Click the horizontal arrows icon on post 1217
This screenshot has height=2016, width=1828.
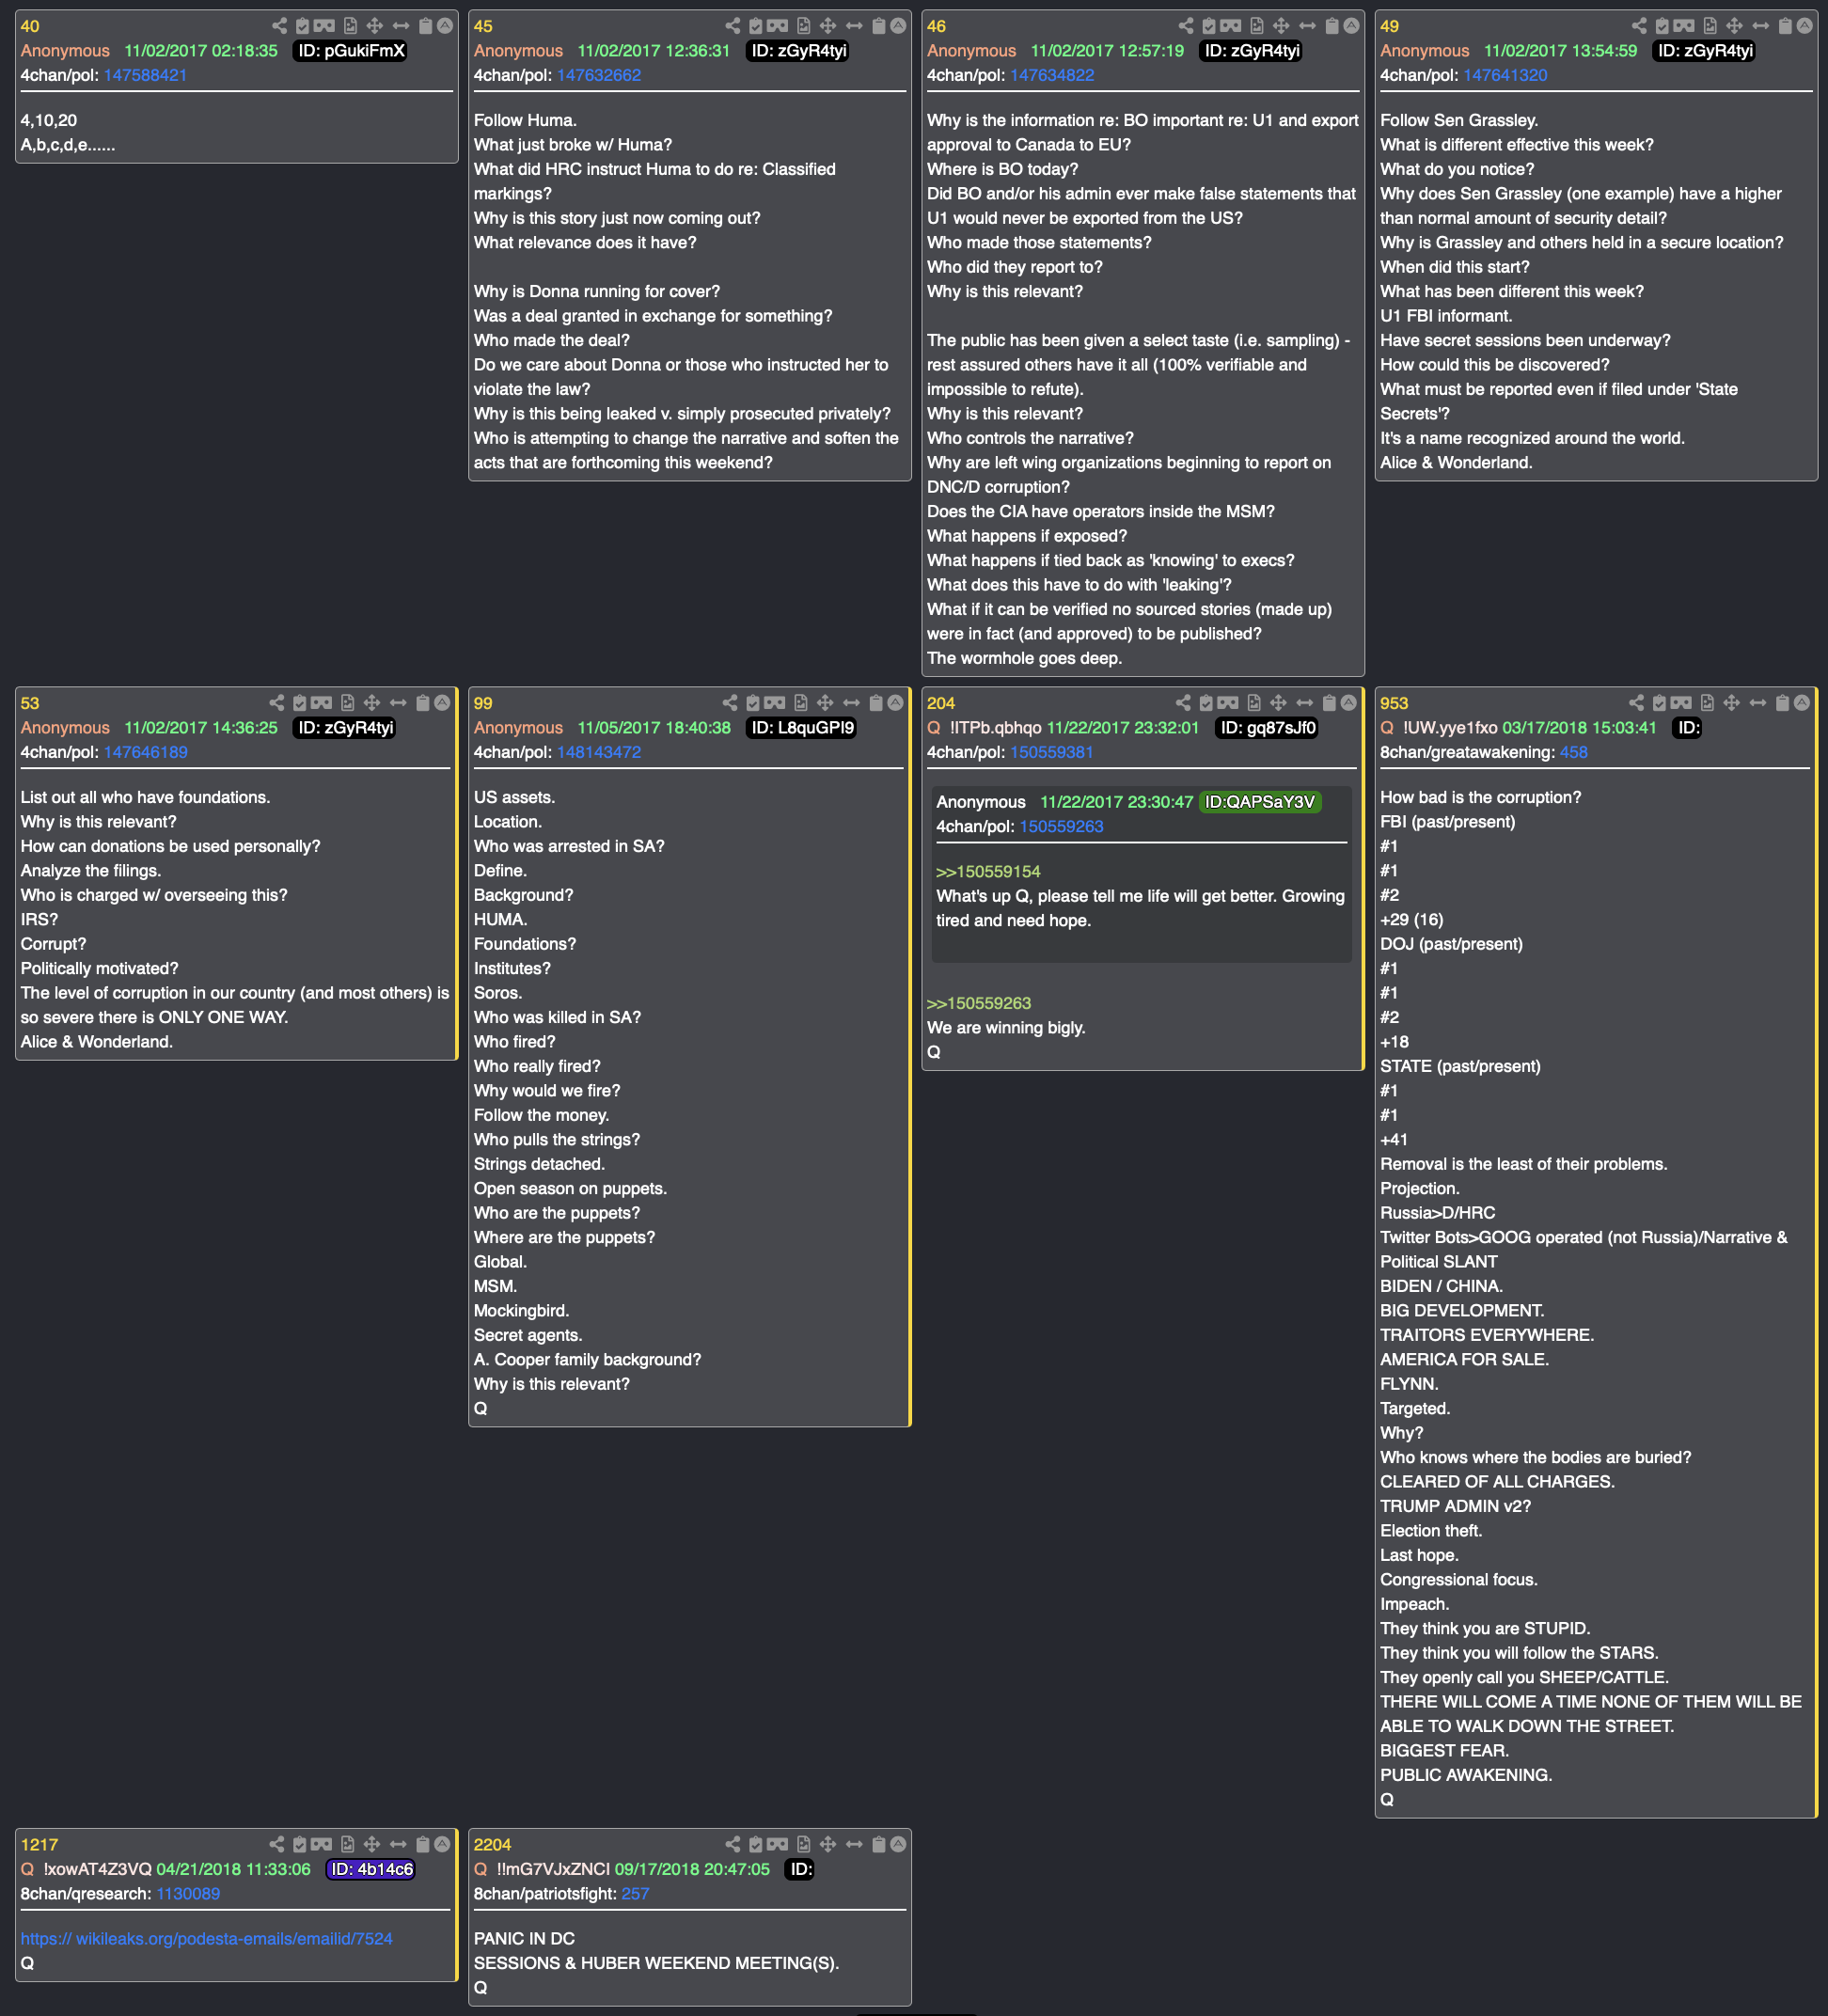click(x=398, y=1844)
